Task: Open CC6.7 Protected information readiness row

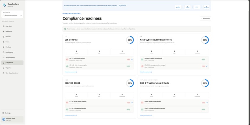Action: coord(174,109)
